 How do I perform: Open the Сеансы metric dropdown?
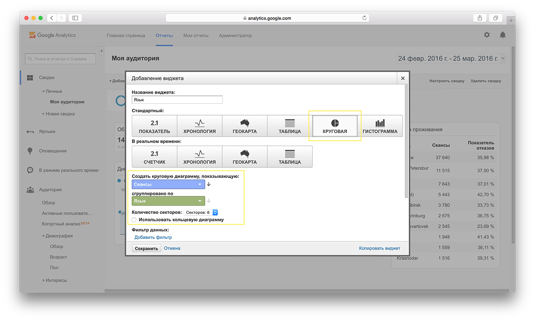(168, 184)
